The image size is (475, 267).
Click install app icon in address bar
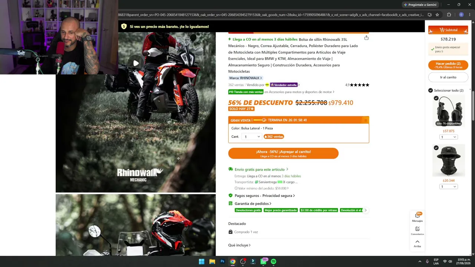coord(430,15)
